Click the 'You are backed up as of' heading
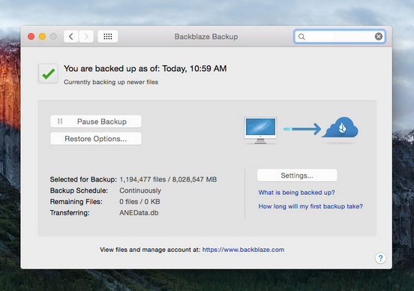 coord(145,69)
